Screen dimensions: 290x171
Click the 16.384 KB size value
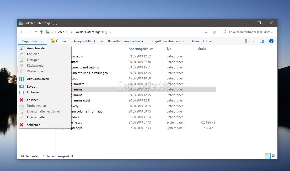209,128
